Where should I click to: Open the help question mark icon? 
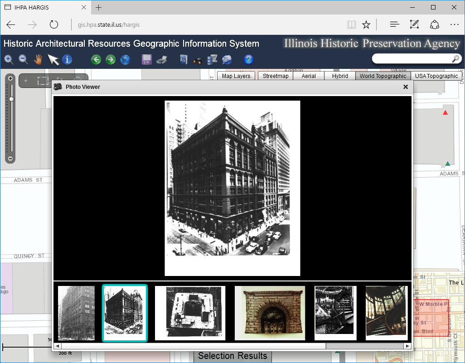click(x=248, y=59)
